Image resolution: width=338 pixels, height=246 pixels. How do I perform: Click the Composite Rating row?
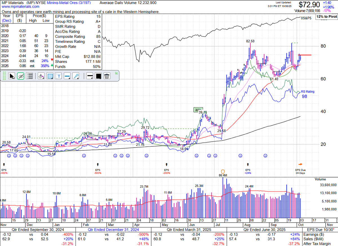point(78,36)
